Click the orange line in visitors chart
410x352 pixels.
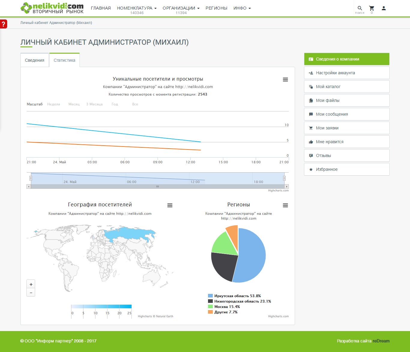click(x=114, y=146)
